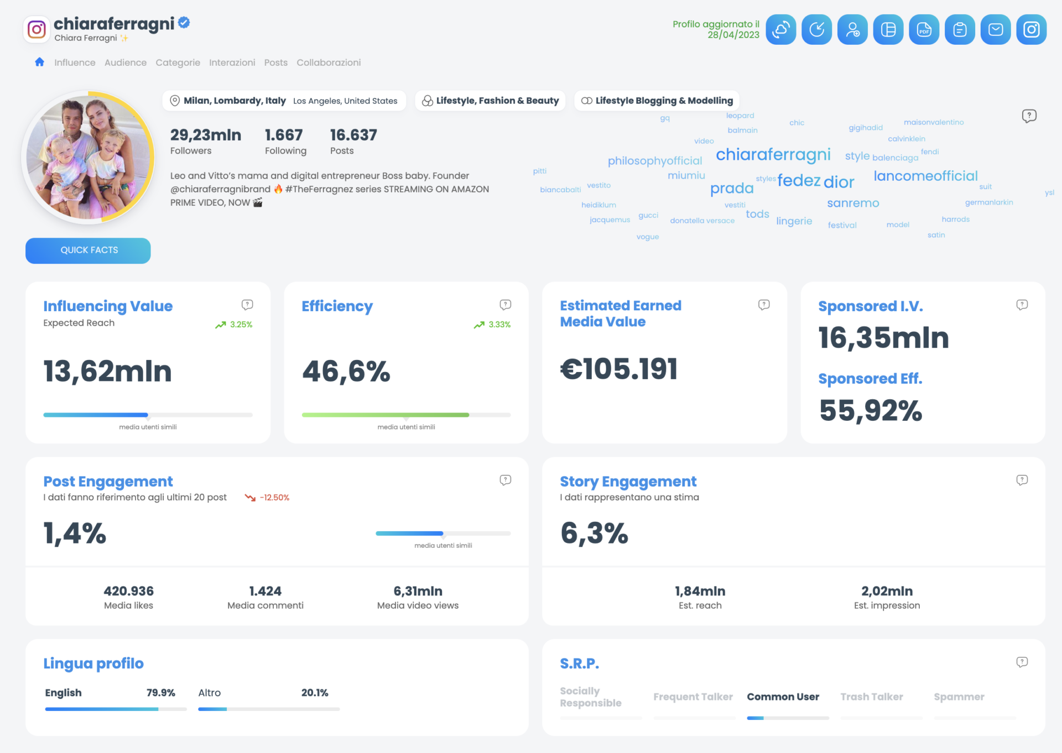Switch to the Audience tab
Viewport: 1062px width, 753px height.
pos(126,62)
